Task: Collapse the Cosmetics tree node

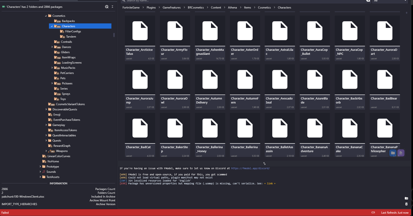Action: (x=46, y=16)
